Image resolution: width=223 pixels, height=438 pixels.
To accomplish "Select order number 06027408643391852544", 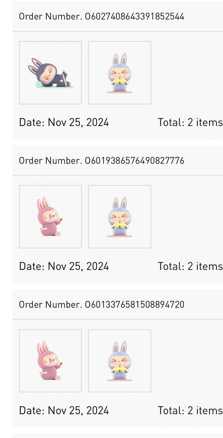I will 102,16.
